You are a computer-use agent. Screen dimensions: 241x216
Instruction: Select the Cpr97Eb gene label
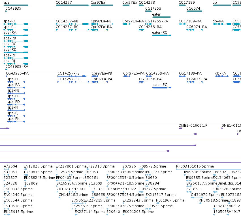(130, 3)
